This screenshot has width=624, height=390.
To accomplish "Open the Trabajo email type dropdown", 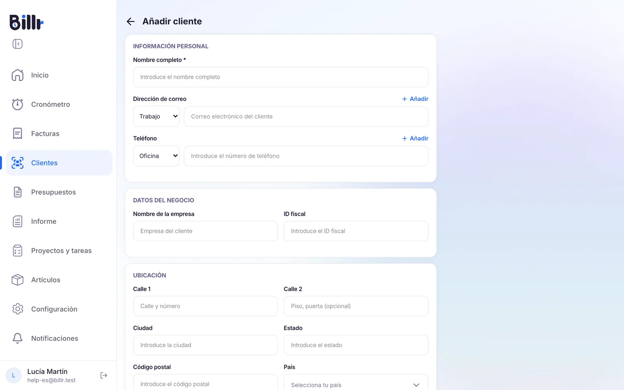I will (x=156, y=117).
